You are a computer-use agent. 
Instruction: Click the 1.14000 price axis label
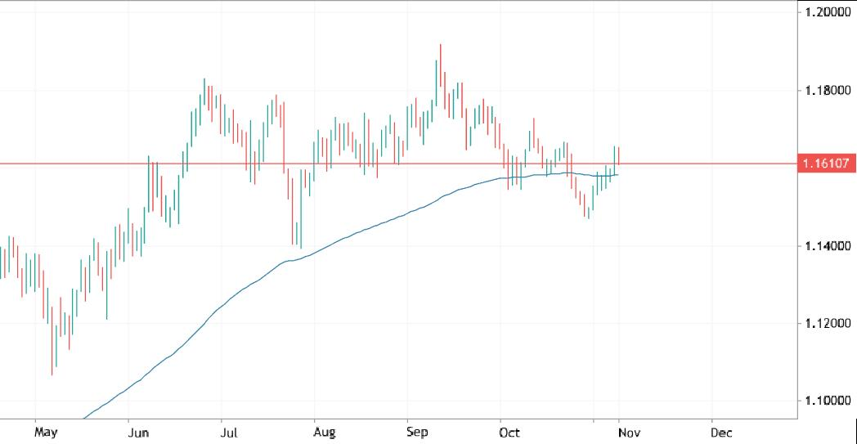click(x=828, y=246)
